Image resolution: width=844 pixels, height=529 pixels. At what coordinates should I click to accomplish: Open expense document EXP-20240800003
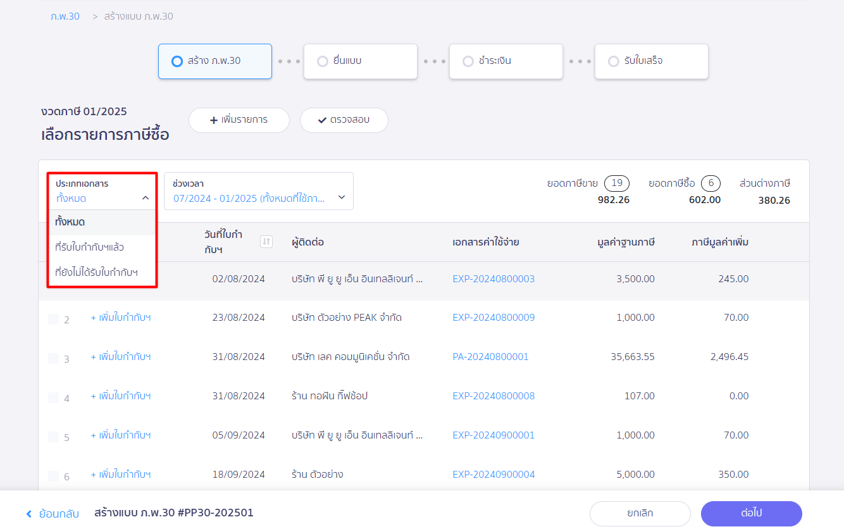[x=493, y=278]
